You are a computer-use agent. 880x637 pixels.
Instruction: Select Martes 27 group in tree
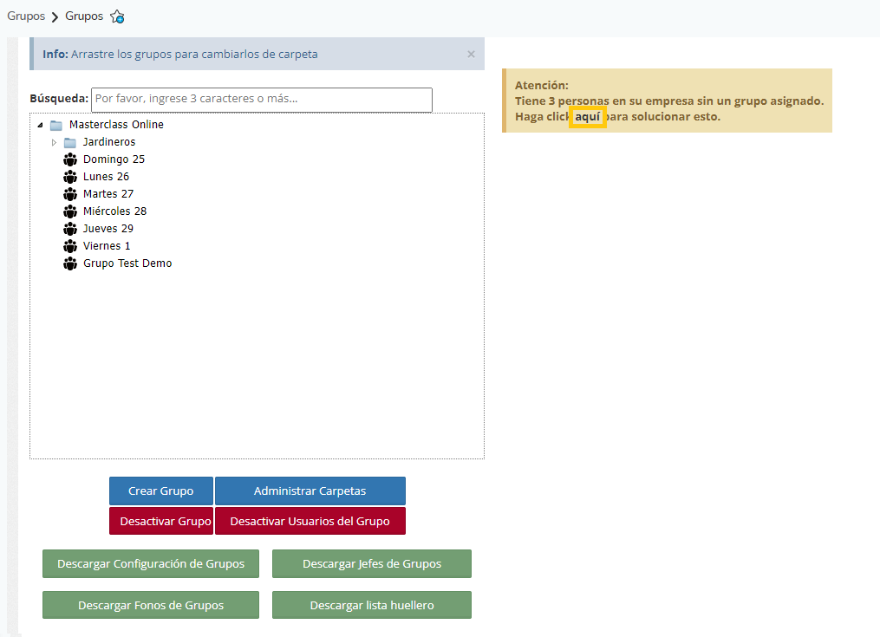(108, 194)
